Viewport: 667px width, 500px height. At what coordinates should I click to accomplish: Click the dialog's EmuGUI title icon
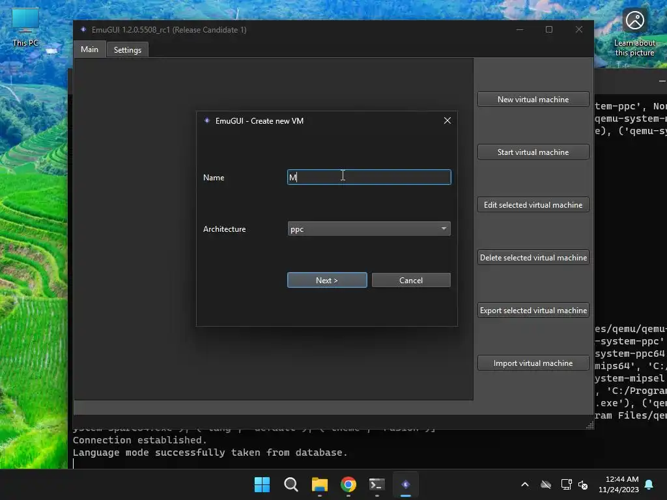pyautogui.click(x=207, y=120)
